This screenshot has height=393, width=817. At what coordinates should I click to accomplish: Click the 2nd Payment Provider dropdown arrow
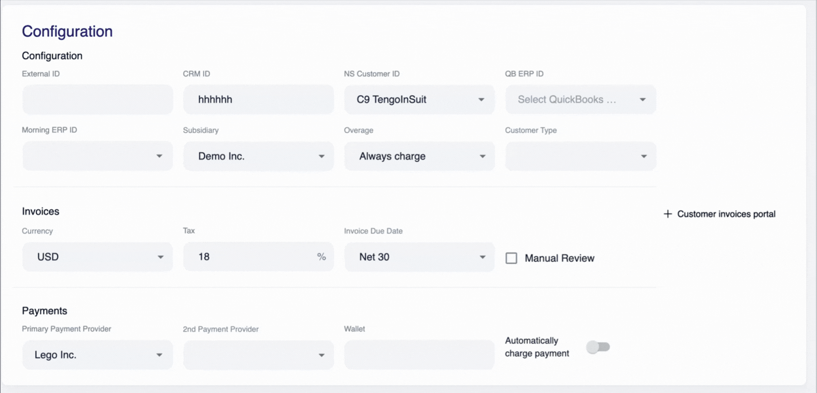click(x=322, y=355)
